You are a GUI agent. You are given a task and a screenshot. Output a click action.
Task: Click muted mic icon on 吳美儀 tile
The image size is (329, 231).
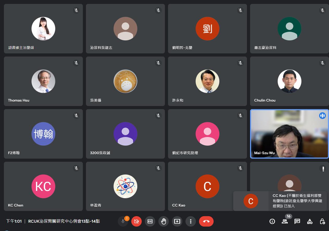[x=158, y=63]
